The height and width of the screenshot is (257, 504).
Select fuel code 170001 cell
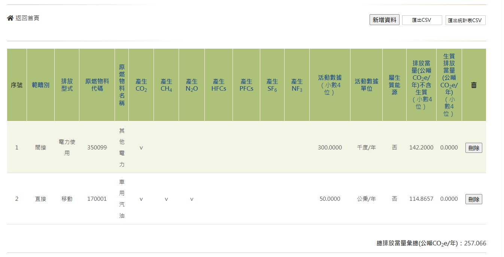(x=97, y=199)
